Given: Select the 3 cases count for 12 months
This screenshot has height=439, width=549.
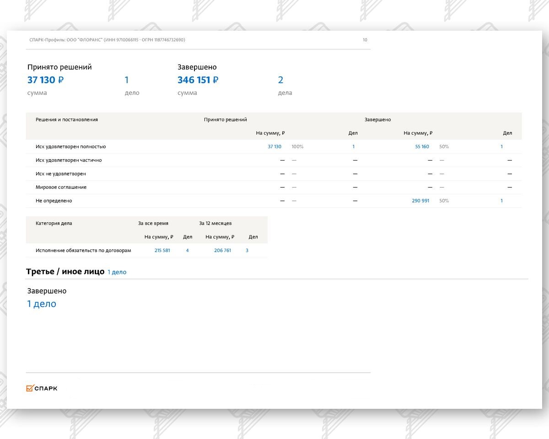Looking at the screenshot, I should [247, 251].
